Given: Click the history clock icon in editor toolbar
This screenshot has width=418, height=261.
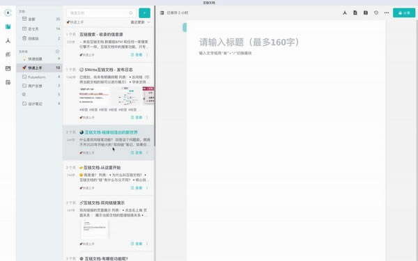Looking at the screenshot, I should click(x=376, y=13).
